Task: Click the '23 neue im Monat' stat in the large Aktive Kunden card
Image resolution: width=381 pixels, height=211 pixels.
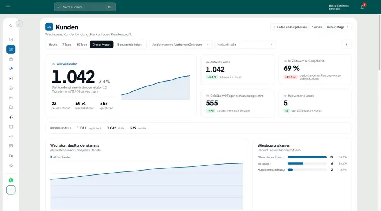Action: tap(61, 105)
